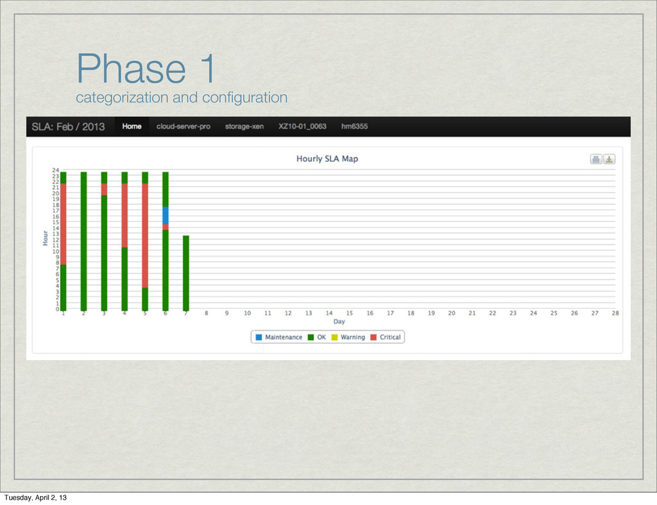
Task: Click the red Critical color swatch
Action: click(x=373, y=337)
